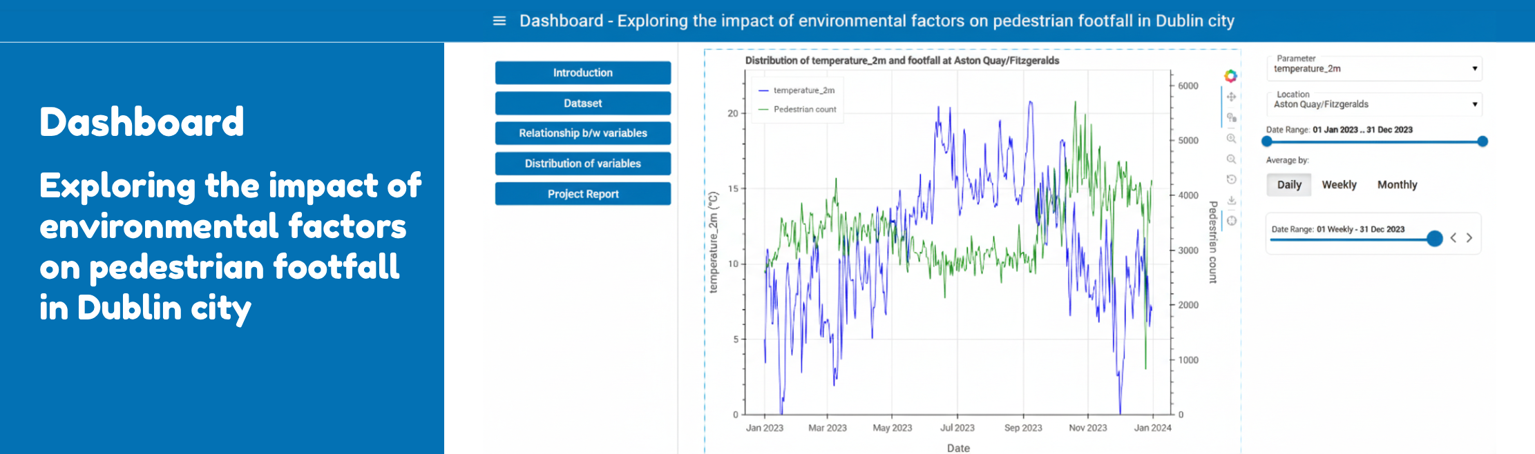This screenshot has height=454, width=1535.
Task: Click temperature_2m legend entry
Action: (x=797, y=90)
